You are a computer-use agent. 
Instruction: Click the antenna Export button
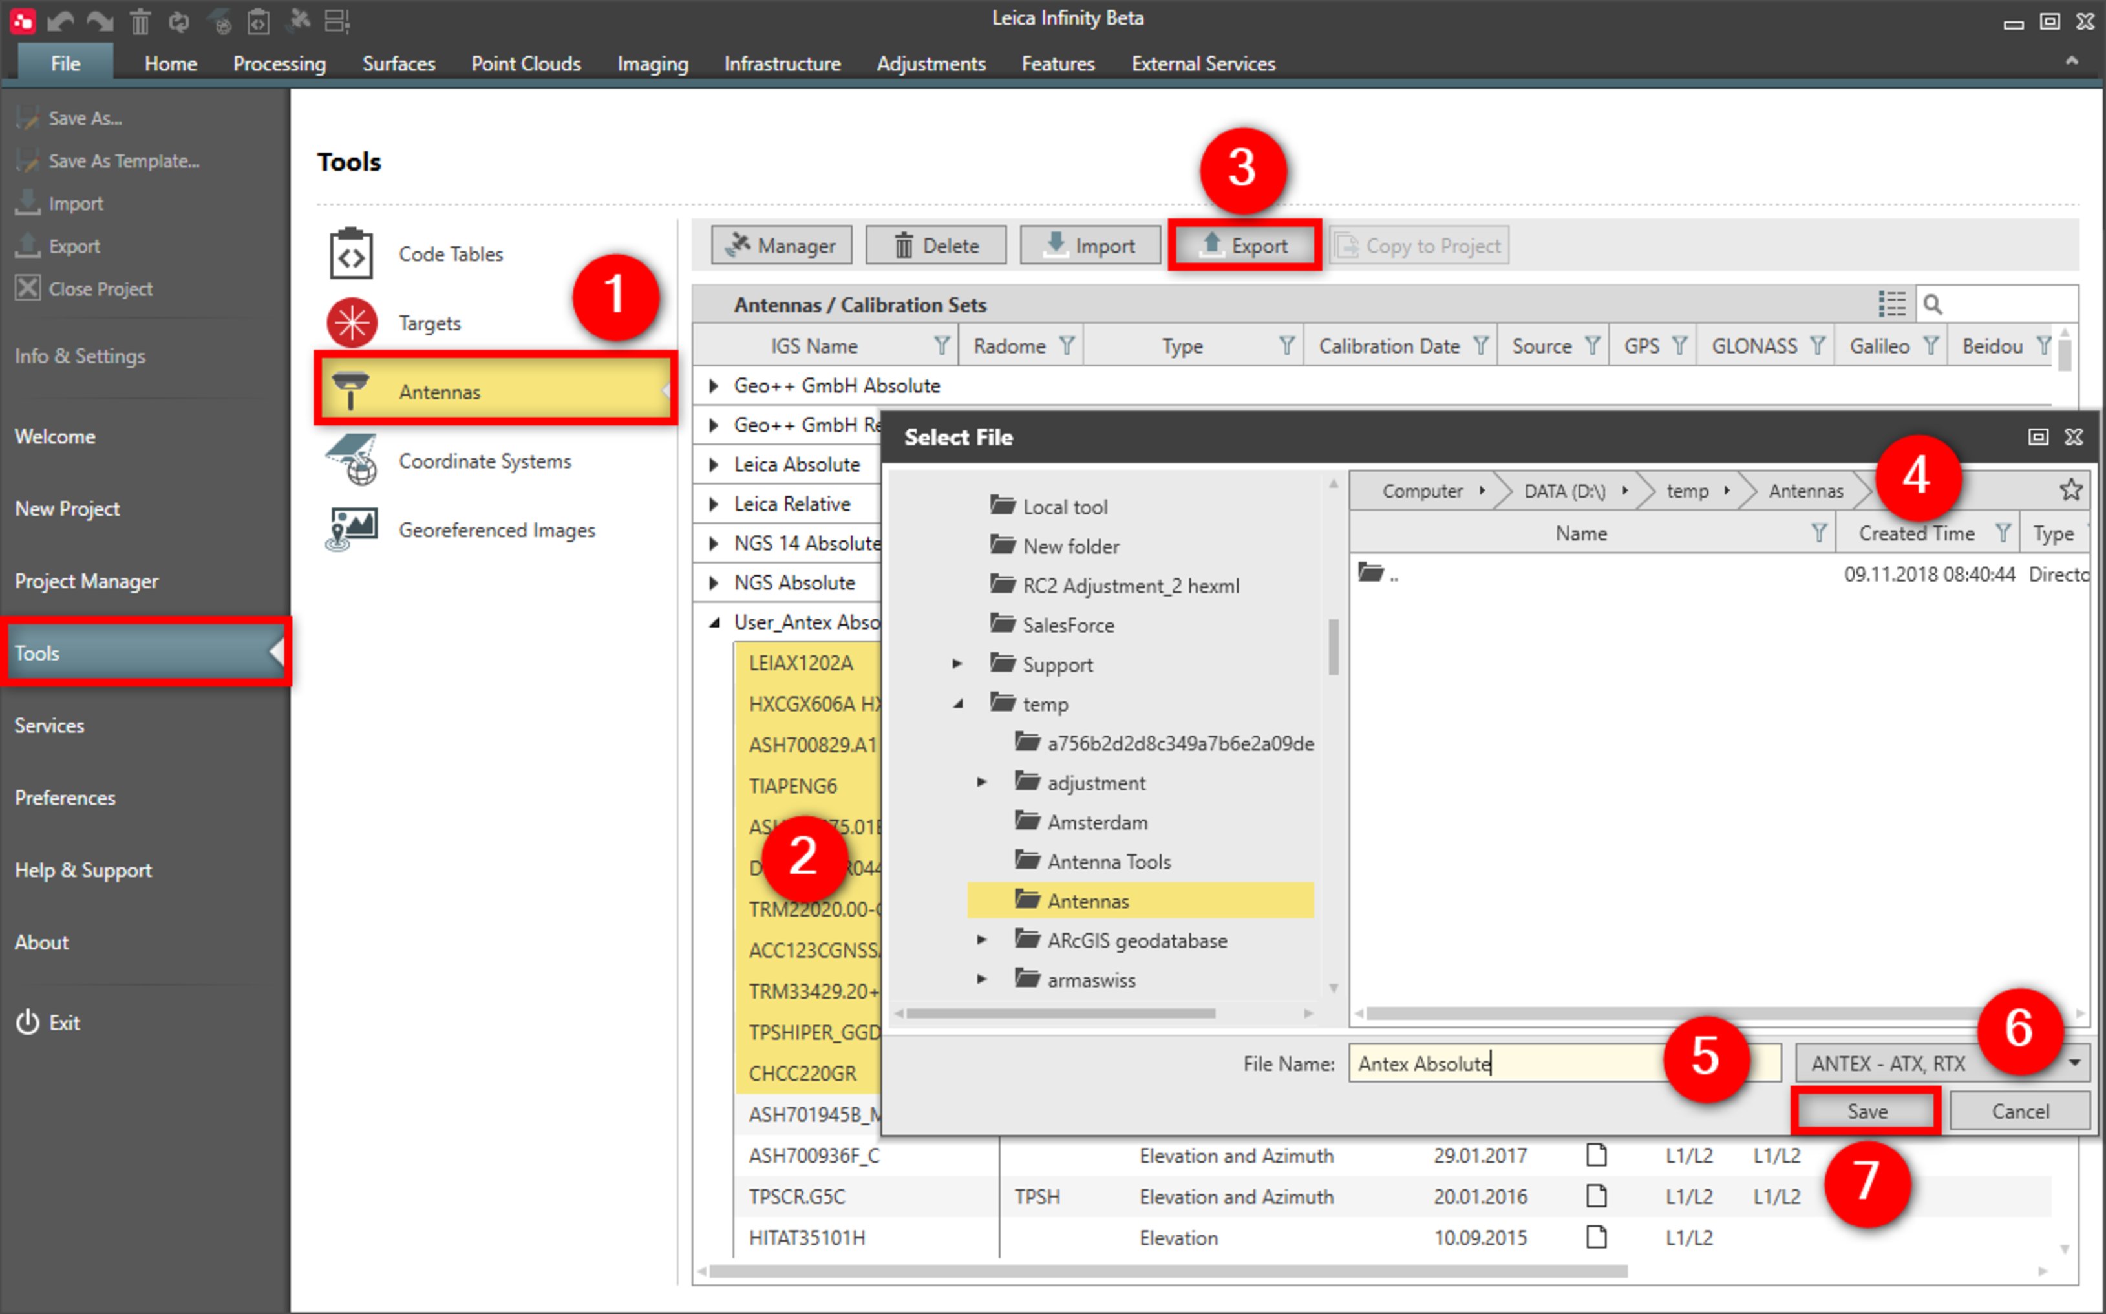[1244, 245]
